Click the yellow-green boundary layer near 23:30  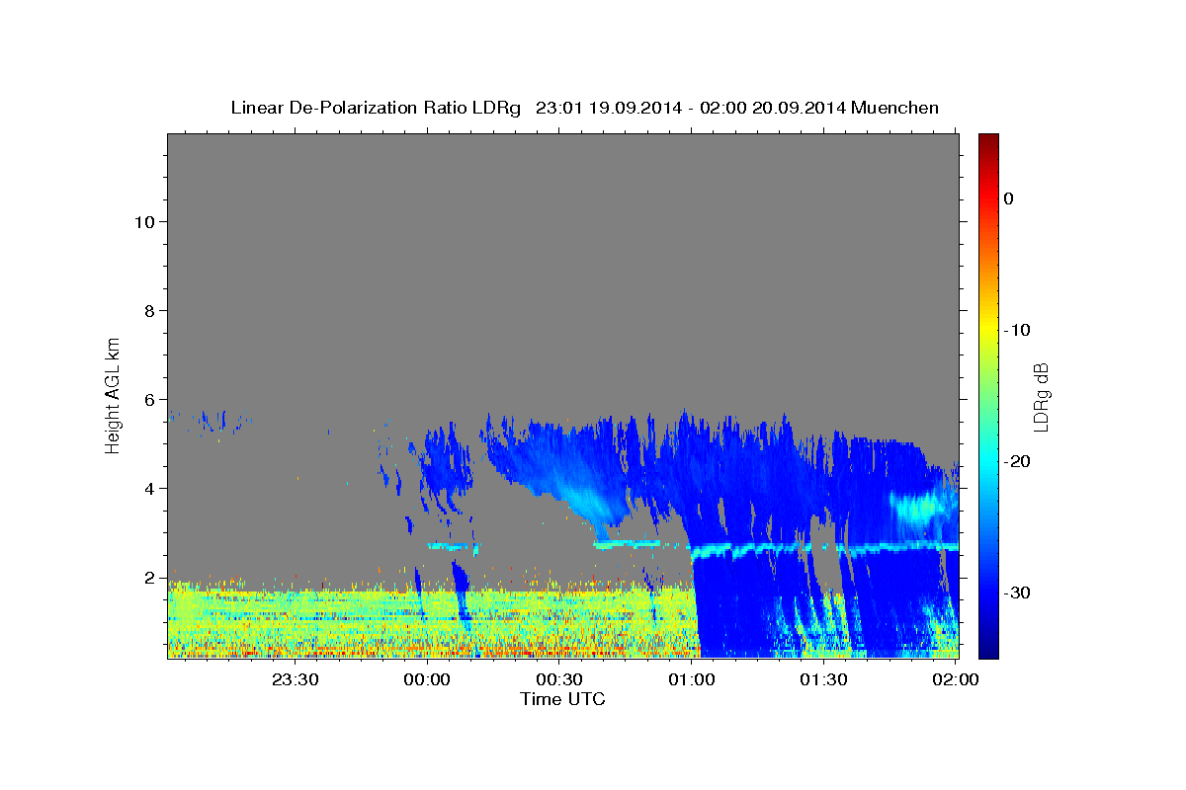point(295,622)
